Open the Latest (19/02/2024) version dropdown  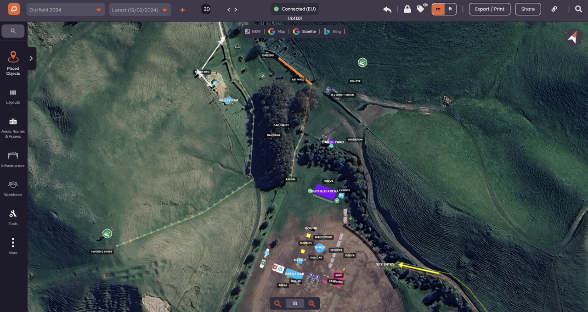pyautogui.click(x=140, y=10)
